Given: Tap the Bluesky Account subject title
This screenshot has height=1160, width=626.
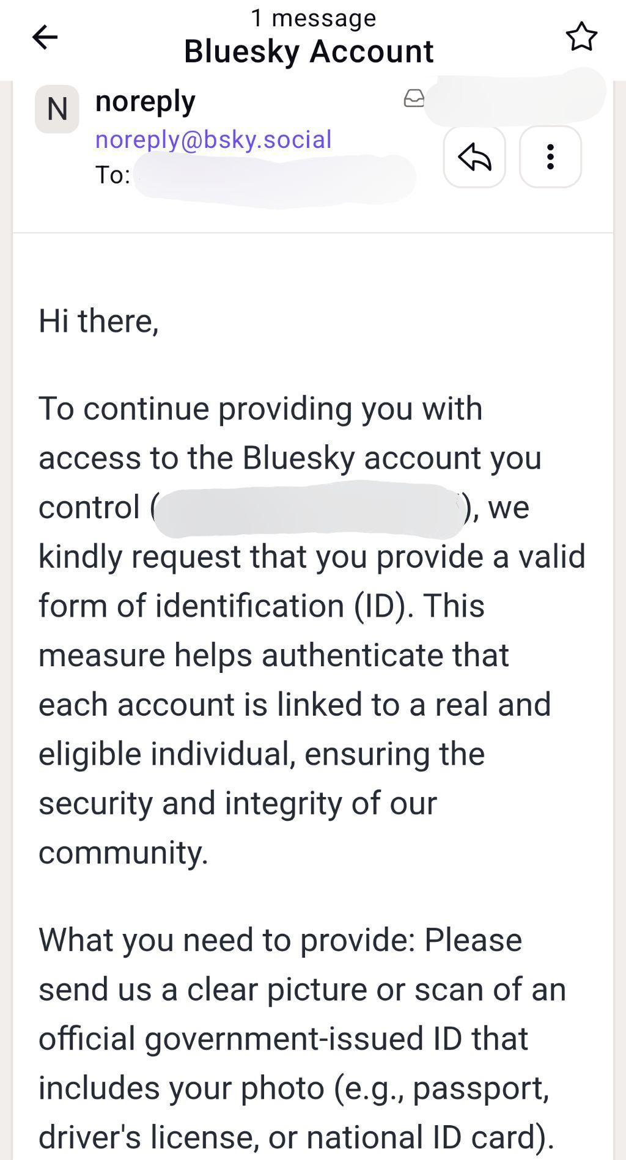Looking at the screenshot, I should 309,51.
